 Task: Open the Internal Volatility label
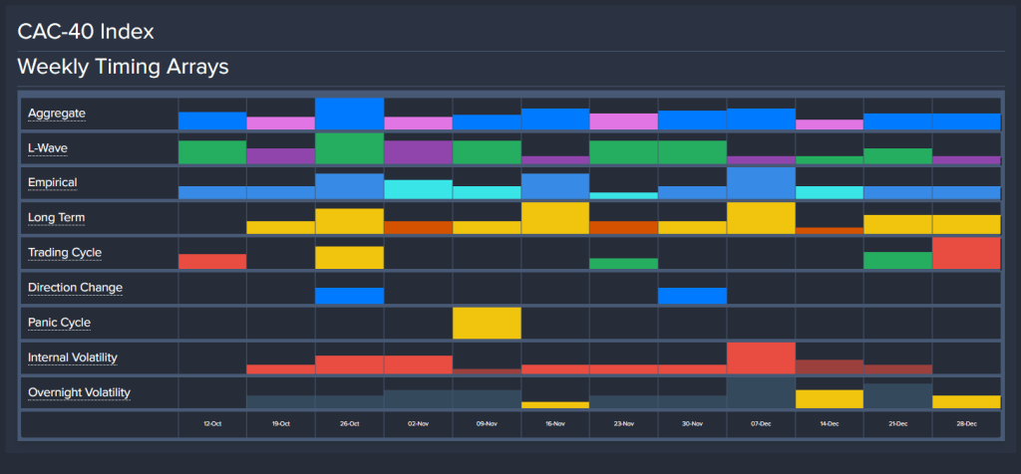point(72,357)
